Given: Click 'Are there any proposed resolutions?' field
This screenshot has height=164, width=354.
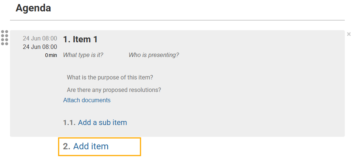Looking at the screenshot, I should click(114, 90).
